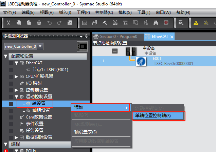Click the muted warning triangle toolbar icon
This screenshot has height=152, width=216.
coord(206,23)
